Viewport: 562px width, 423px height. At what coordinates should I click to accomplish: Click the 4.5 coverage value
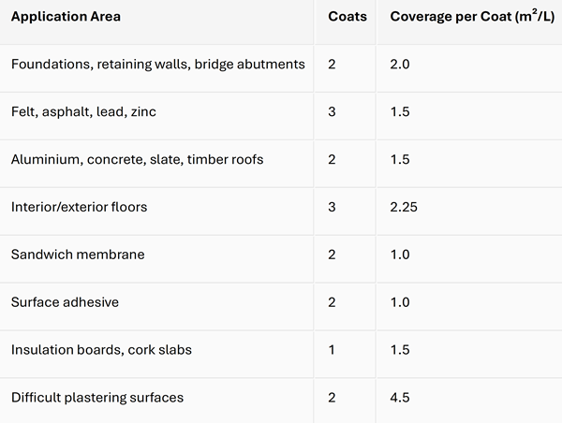pos(400,398)
